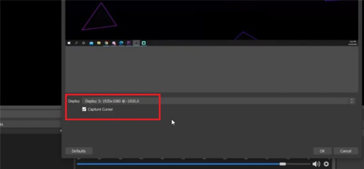
Task: Click the teal square icon in the preview taskbar
Action: click(x=144, y=43)
